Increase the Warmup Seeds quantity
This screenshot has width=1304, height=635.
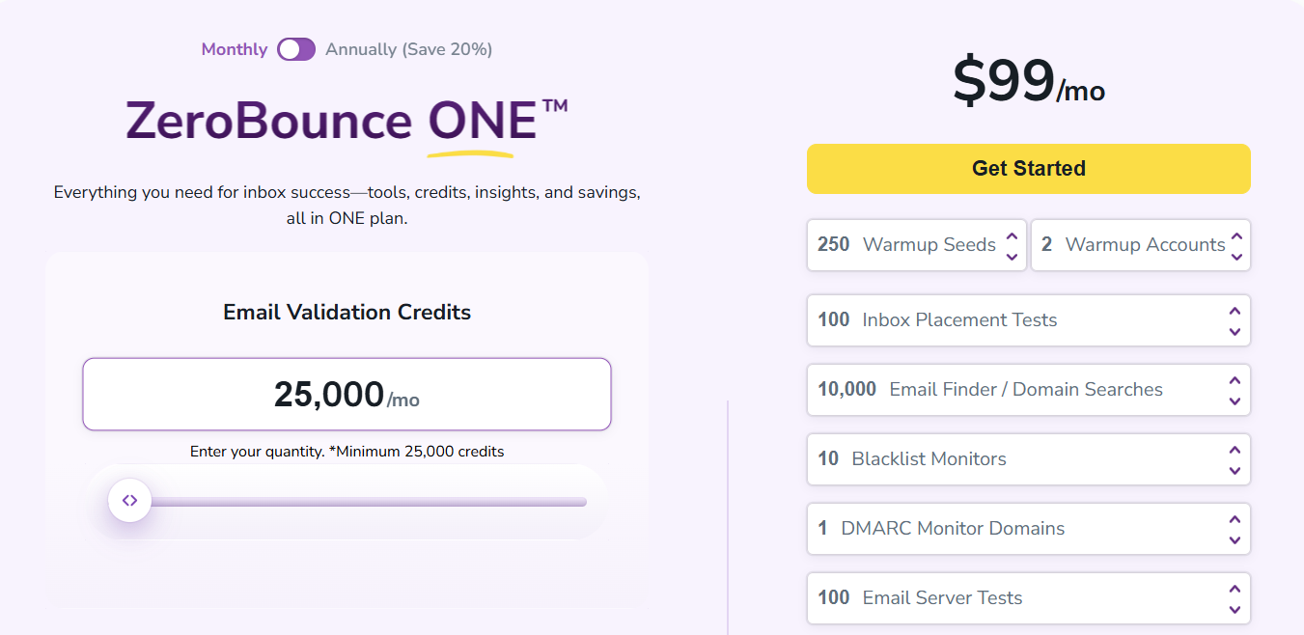[1011, 237]
